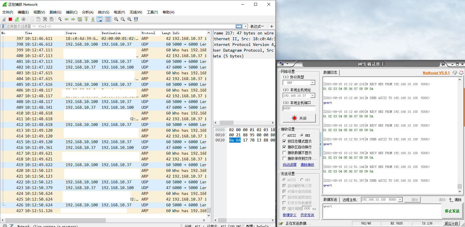Stop capture with red square icon

click(10, 19)
